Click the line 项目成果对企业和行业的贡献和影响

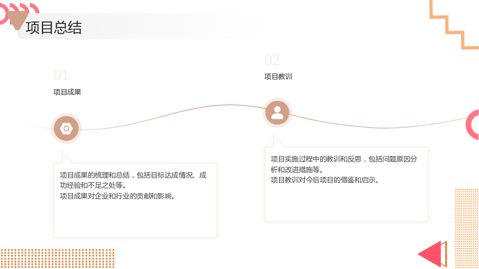pos(117,196)
